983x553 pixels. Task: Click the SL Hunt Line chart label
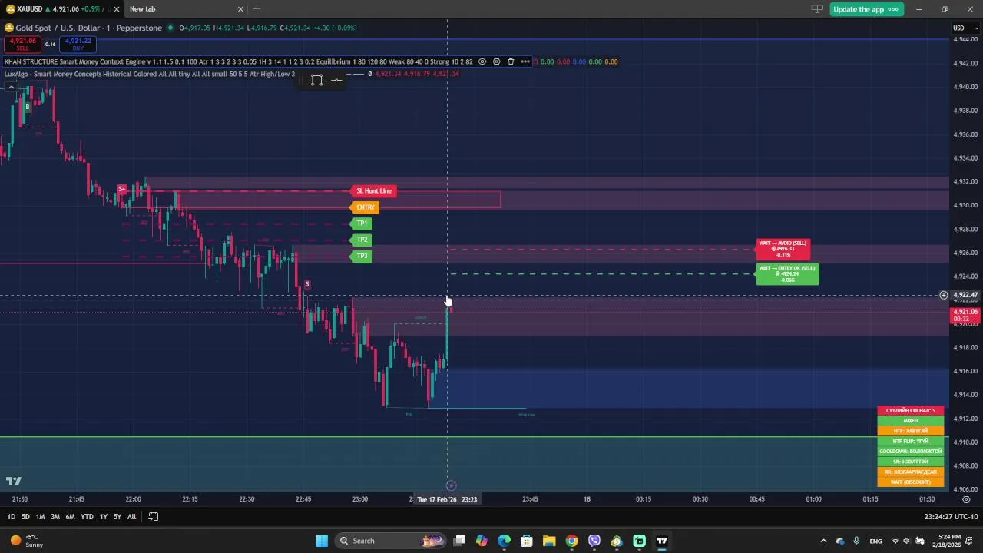click(374, 191)
